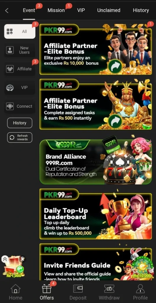Tap the back arrow icon
This screenshot has height=303, width=156.
(x=7, y=10)
